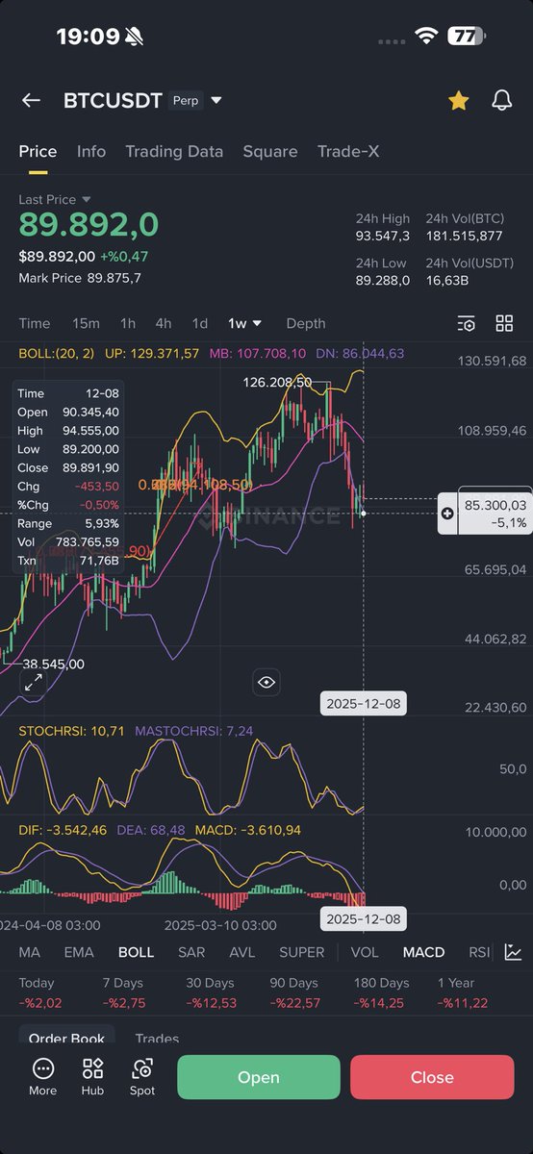Check the battery indicator in status bar
Viewport: 533px width, 1154px height.
(x=467, y=37)
